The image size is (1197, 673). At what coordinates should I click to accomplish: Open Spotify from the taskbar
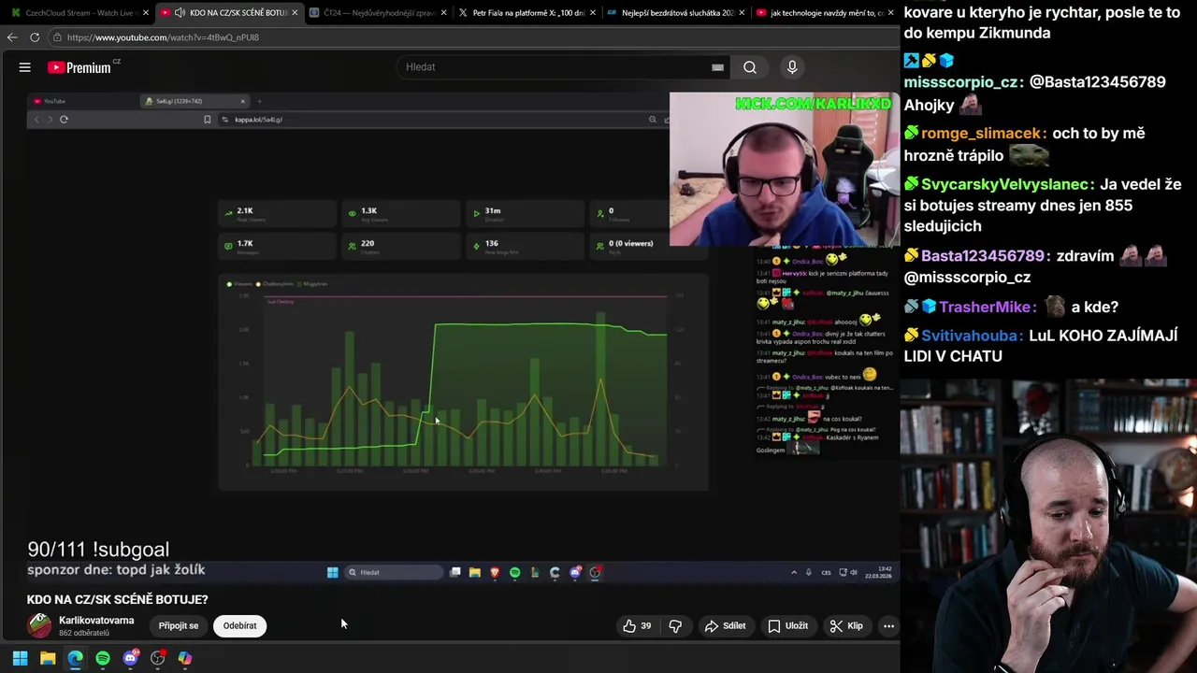point(103,658)
